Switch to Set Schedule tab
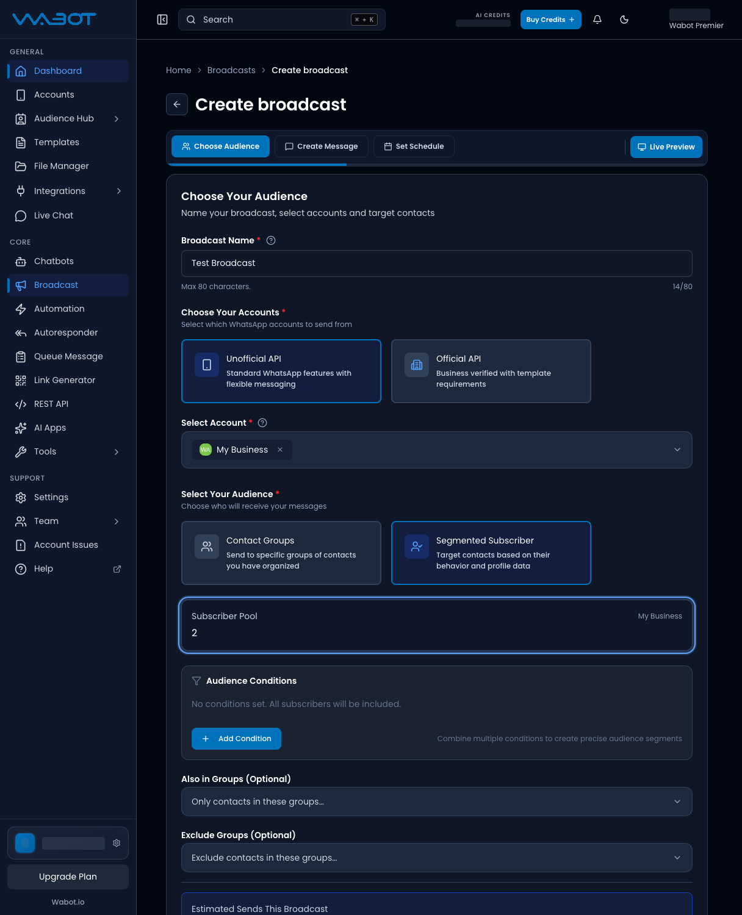The image size is (742, 915). click(414, 146)
